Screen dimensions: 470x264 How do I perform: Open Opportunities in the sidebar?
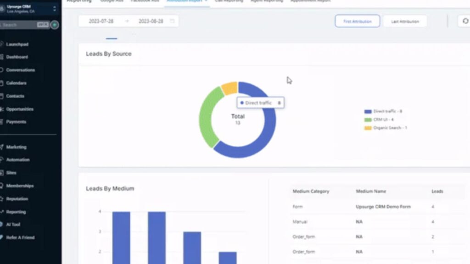pyautogui.click(x=20, y=109)
